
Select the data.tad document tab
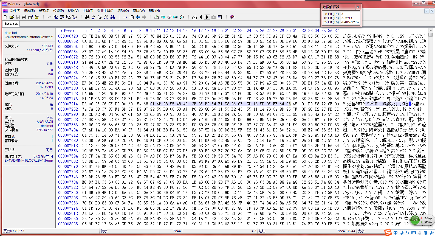click(11, 24)
